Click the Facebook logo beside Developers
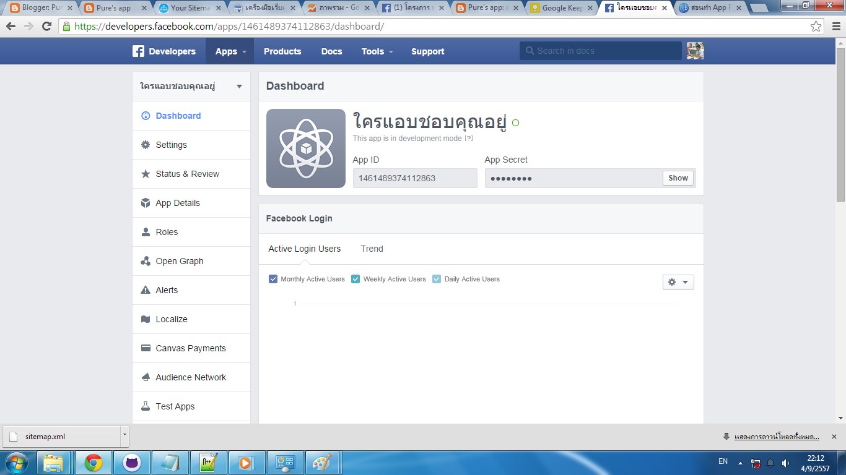The image size is (846, 475). (138, 51)
